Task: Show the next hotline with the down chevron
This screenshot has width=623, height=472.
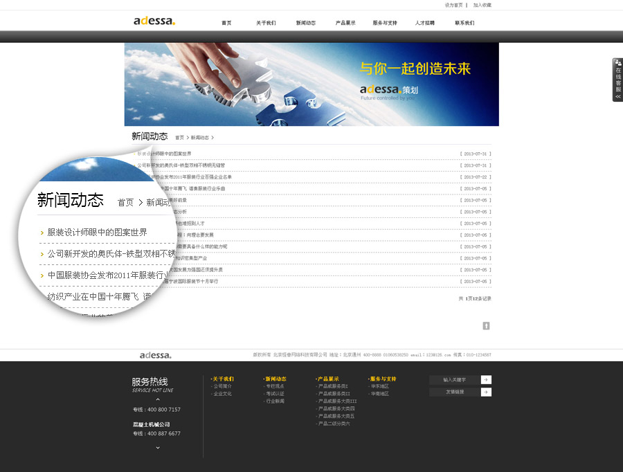Action: [158, 448]
